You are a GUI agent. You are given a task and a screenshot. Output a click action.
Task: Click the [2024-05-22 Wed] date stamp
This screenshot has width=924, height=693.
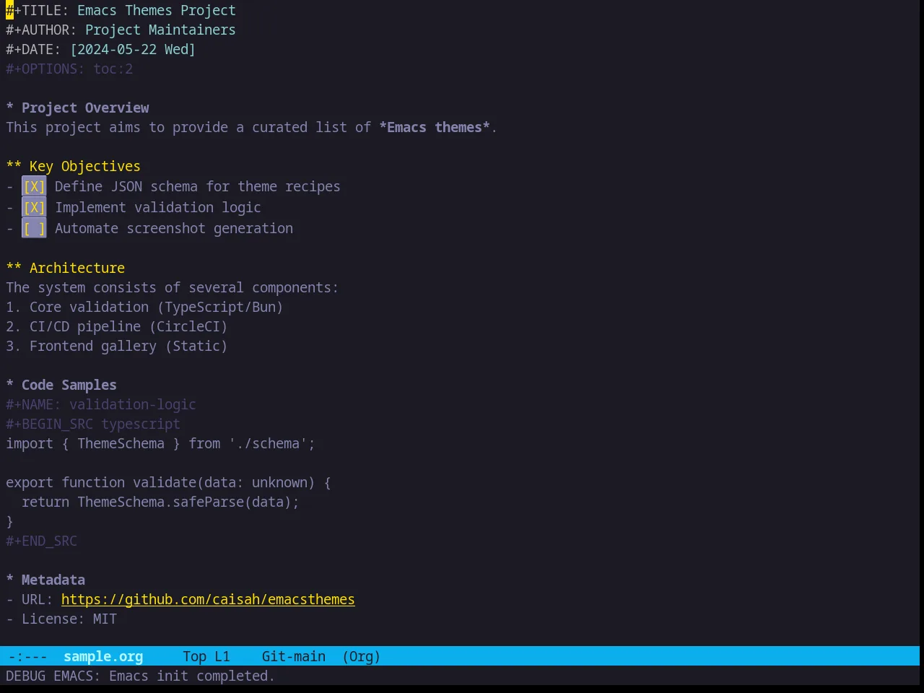click(133, 50)
